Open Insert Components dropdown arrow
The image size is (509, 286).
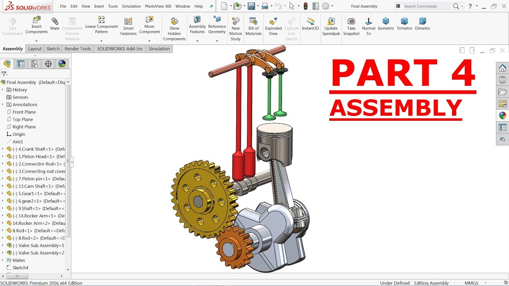(x=36, y=41)
